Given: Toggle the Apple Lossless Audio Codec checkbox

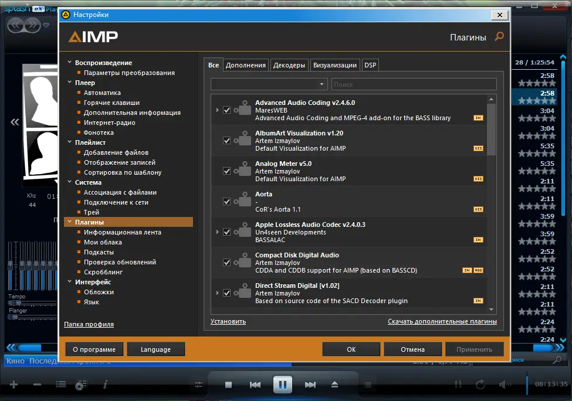Looking at the screenshot, I should tap(226, 232).
